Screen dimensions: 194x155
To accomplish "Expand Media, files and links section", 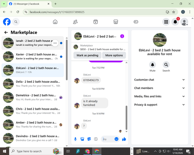I will coord(159,96).
